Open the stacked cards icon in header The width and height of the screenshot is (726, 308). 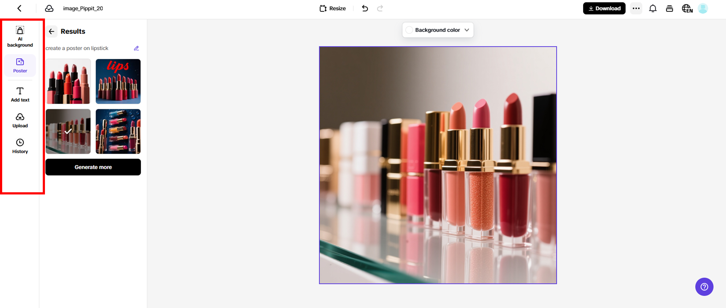tap(669, 8)
